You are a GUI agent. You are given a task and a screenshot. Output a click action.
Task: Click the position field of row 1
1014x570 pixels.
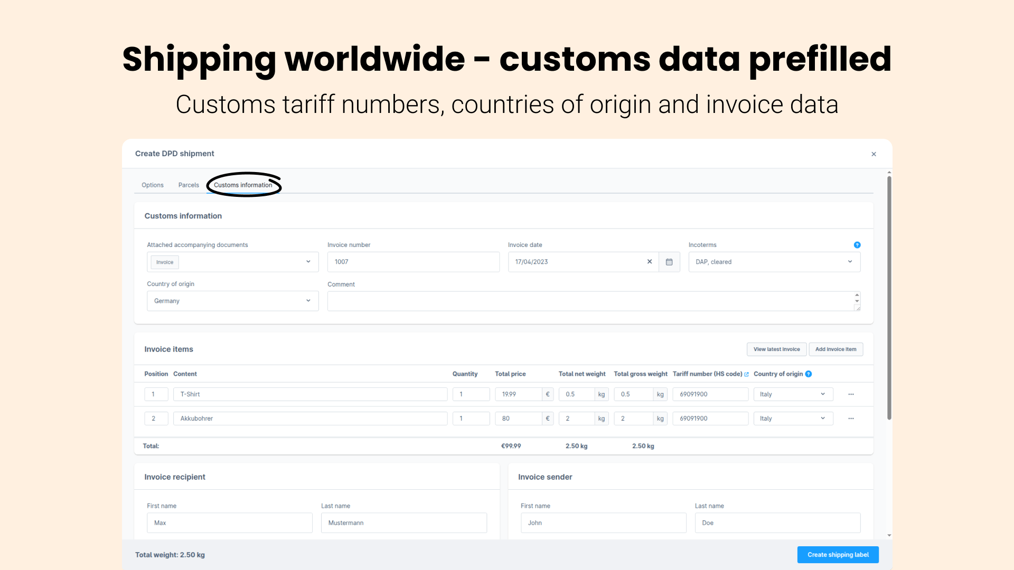156,394
